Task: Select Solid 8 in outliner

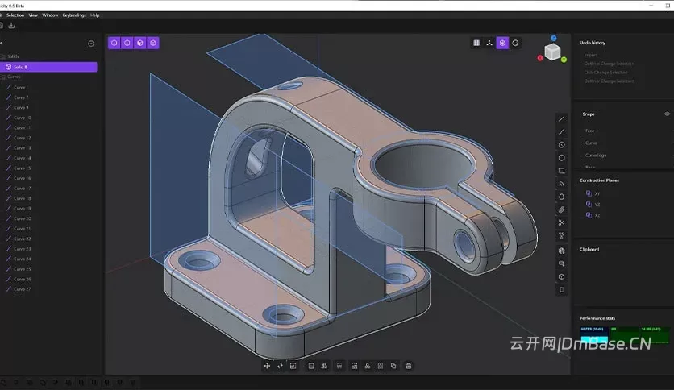Action: [48, 67]
